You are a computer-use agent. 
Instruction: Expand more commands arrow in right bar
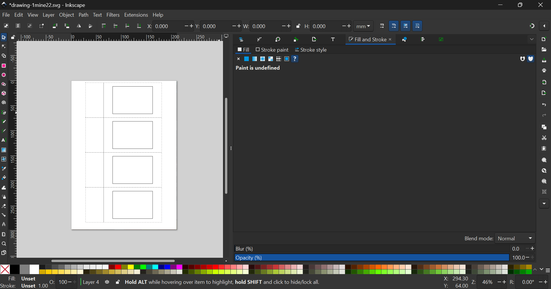[x=544, y=204]
